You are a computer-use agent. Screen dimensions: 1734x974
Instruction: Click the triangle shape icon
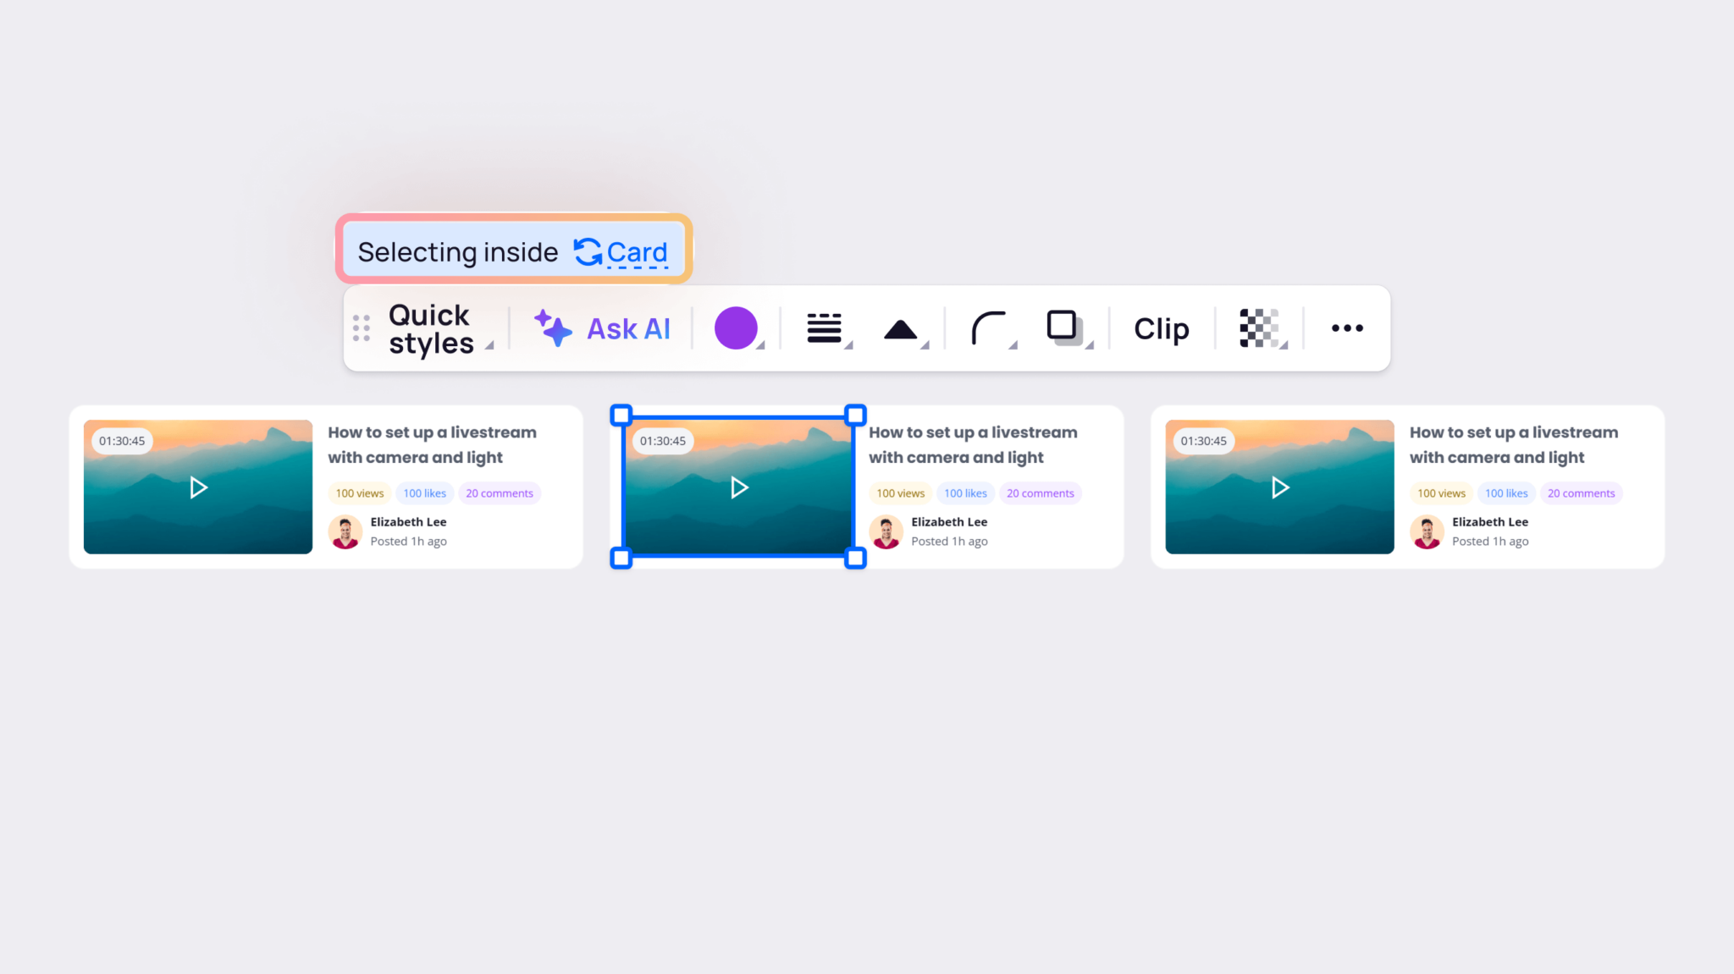900,328
